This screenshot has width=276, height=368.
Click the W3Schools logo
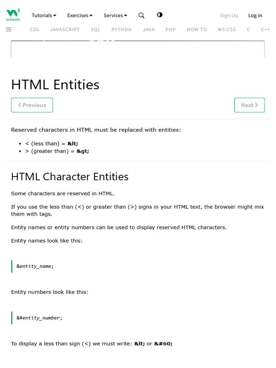pos(13,15)
